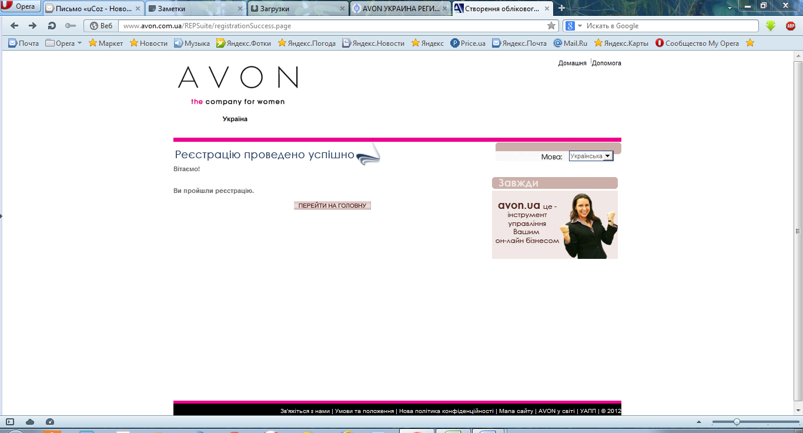
Task: Switch to the Заметки tab
Action: (x=195, y=9)
